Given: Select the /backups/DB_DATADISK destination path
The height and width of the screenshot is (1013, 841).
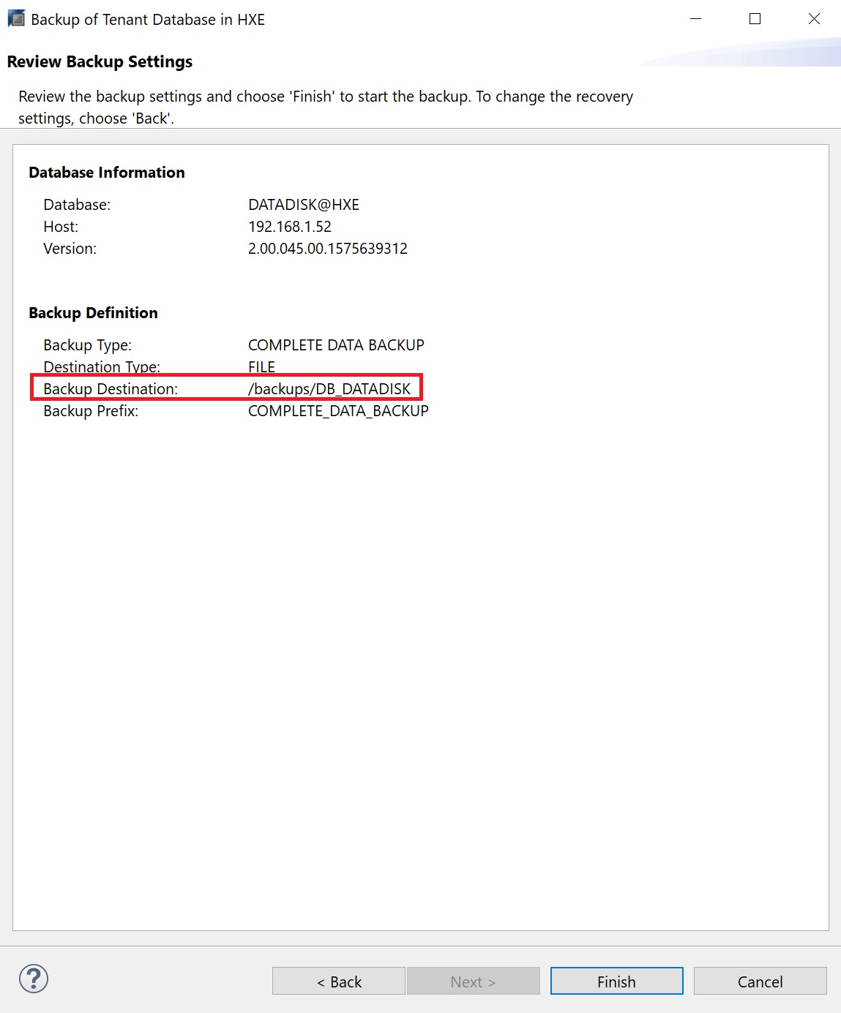Looking at the screenshot, I should (x=329, y=389).
